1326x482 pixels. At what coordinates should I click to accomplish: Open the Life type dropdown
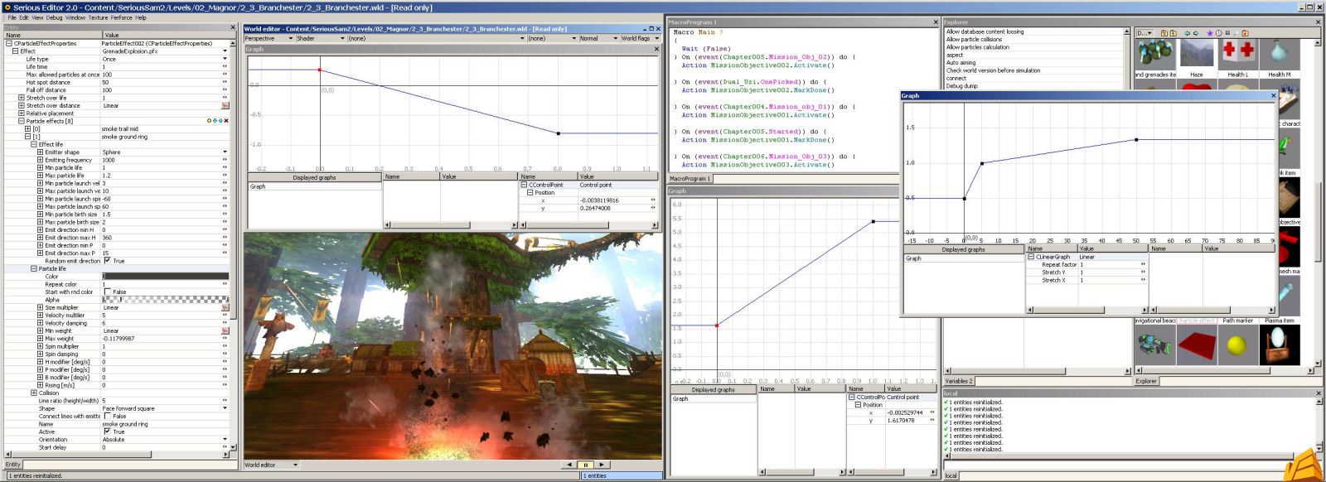(225, 60)
